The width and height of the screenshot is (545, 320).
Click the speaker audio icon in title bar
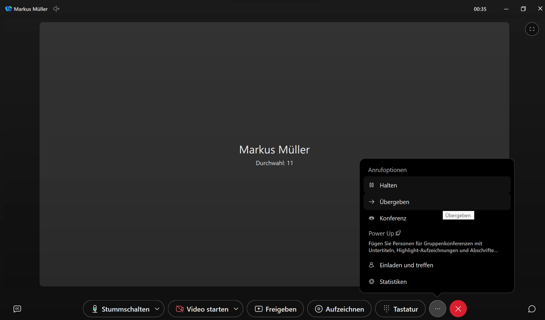[x=56, y=9]
